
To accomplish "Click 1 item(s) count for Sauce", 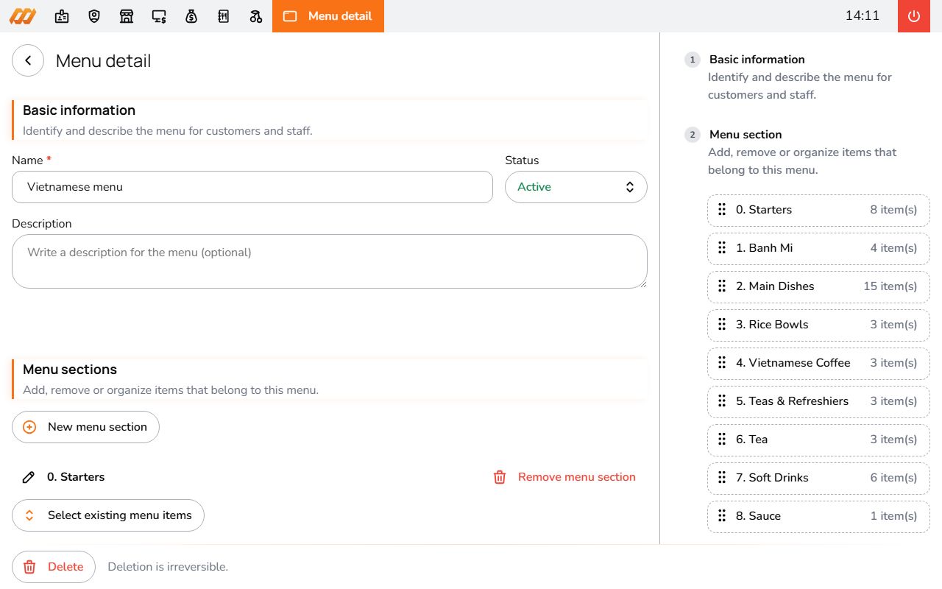I will [x=894, y=516].
